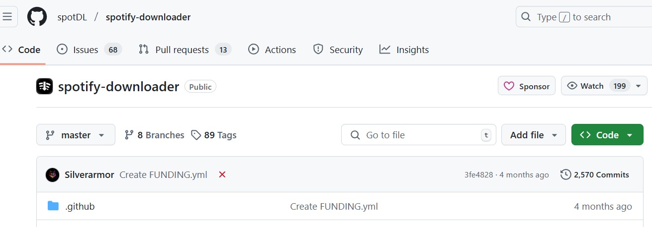
Task: Open the Pull requests tab
Action: (185, 50)
